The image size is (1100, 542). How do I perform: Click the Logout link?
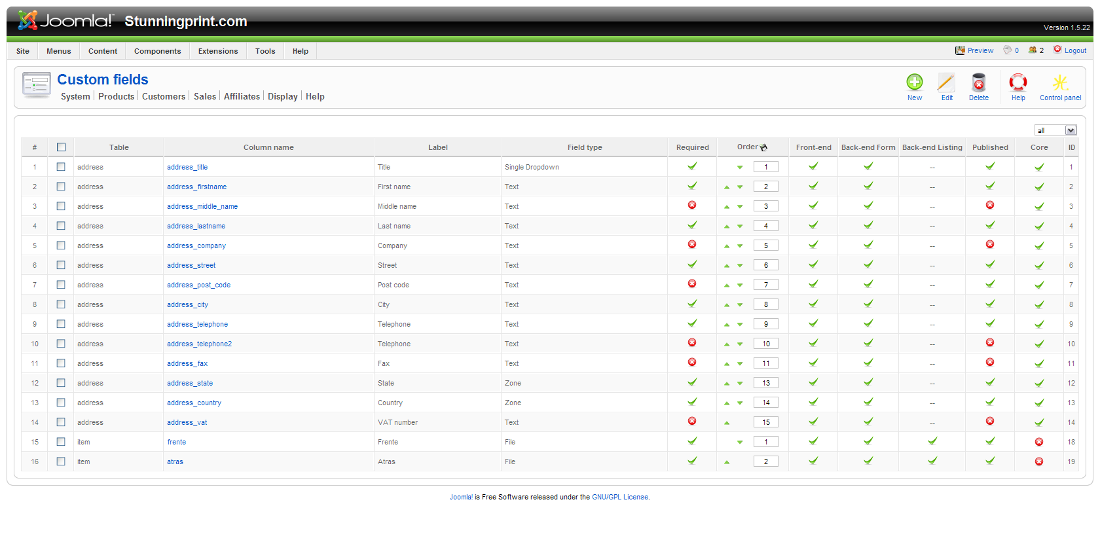[x=1074, y=50]
